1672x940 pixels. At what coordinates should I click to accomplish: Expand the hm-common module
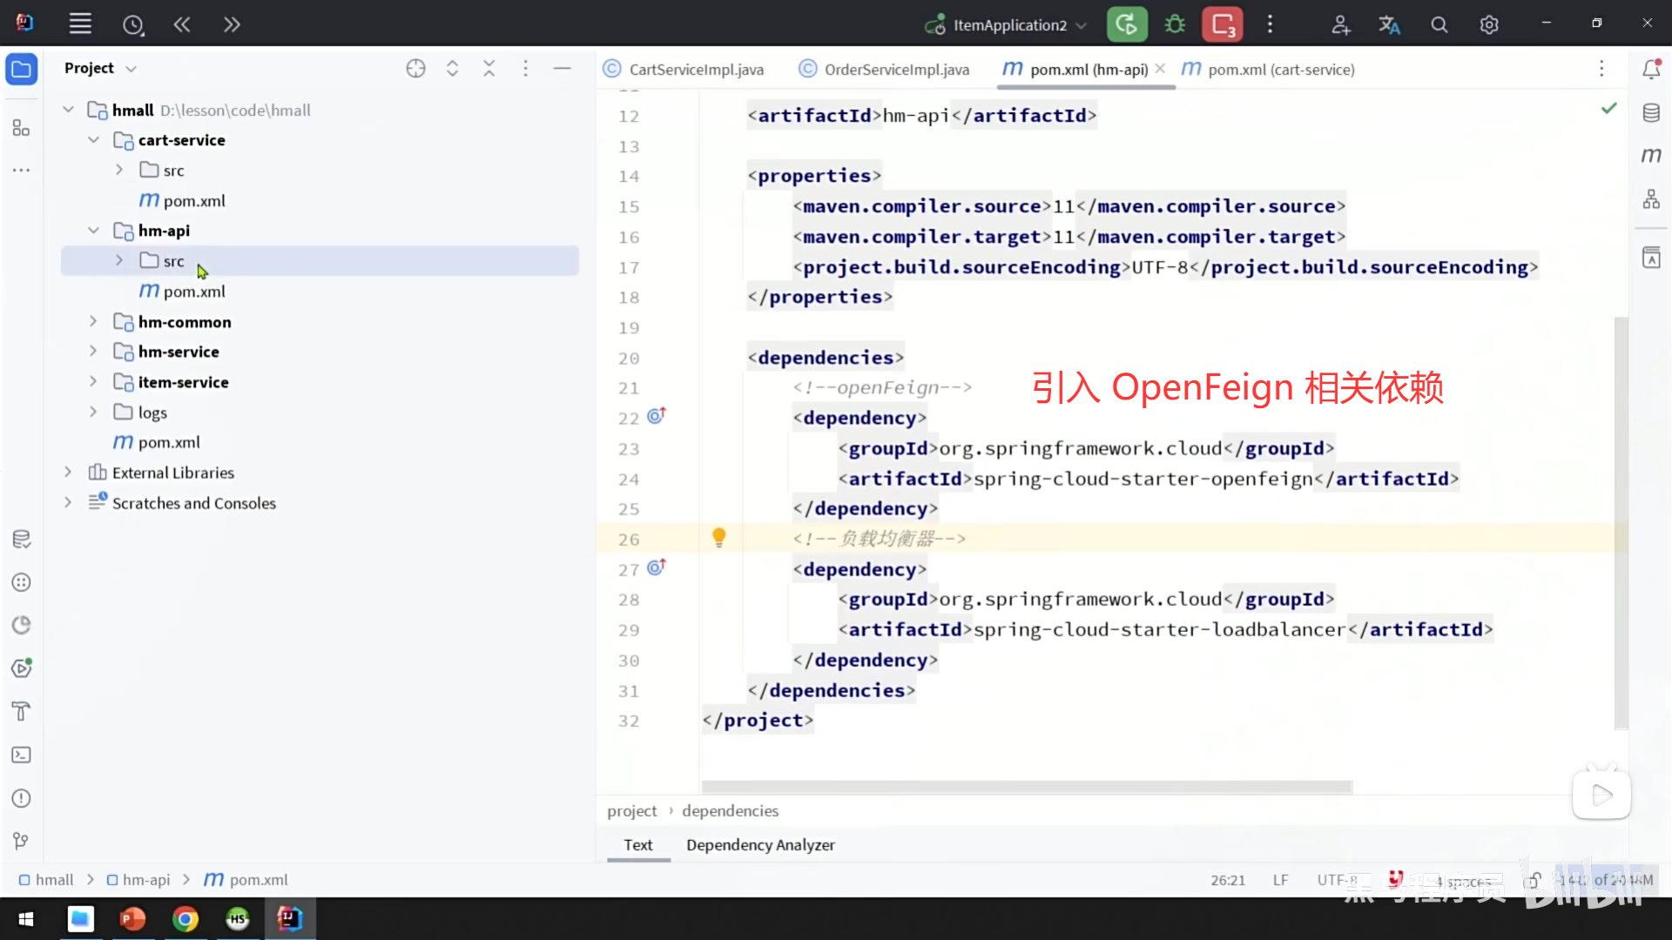[93, 321]
